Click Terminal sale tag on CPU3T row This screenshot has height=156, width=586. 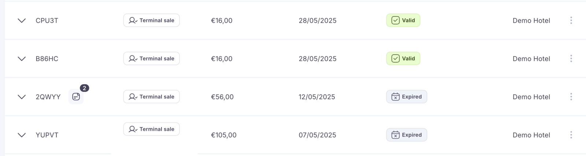pyautogui.click(x=151, y=21)
